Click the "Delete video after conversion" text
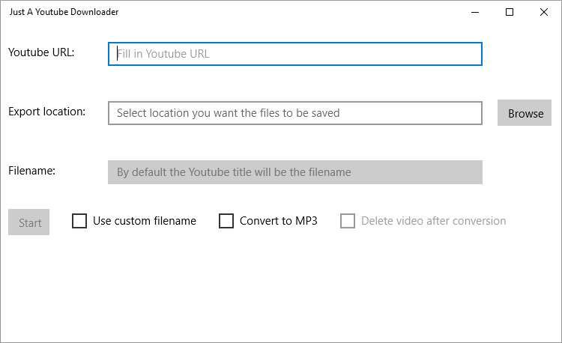 pyautogui.click(x=433, y=221)
